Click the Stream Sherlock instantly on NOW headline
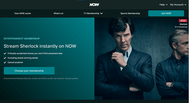189x103 pixels. click(x=40, y=46)
